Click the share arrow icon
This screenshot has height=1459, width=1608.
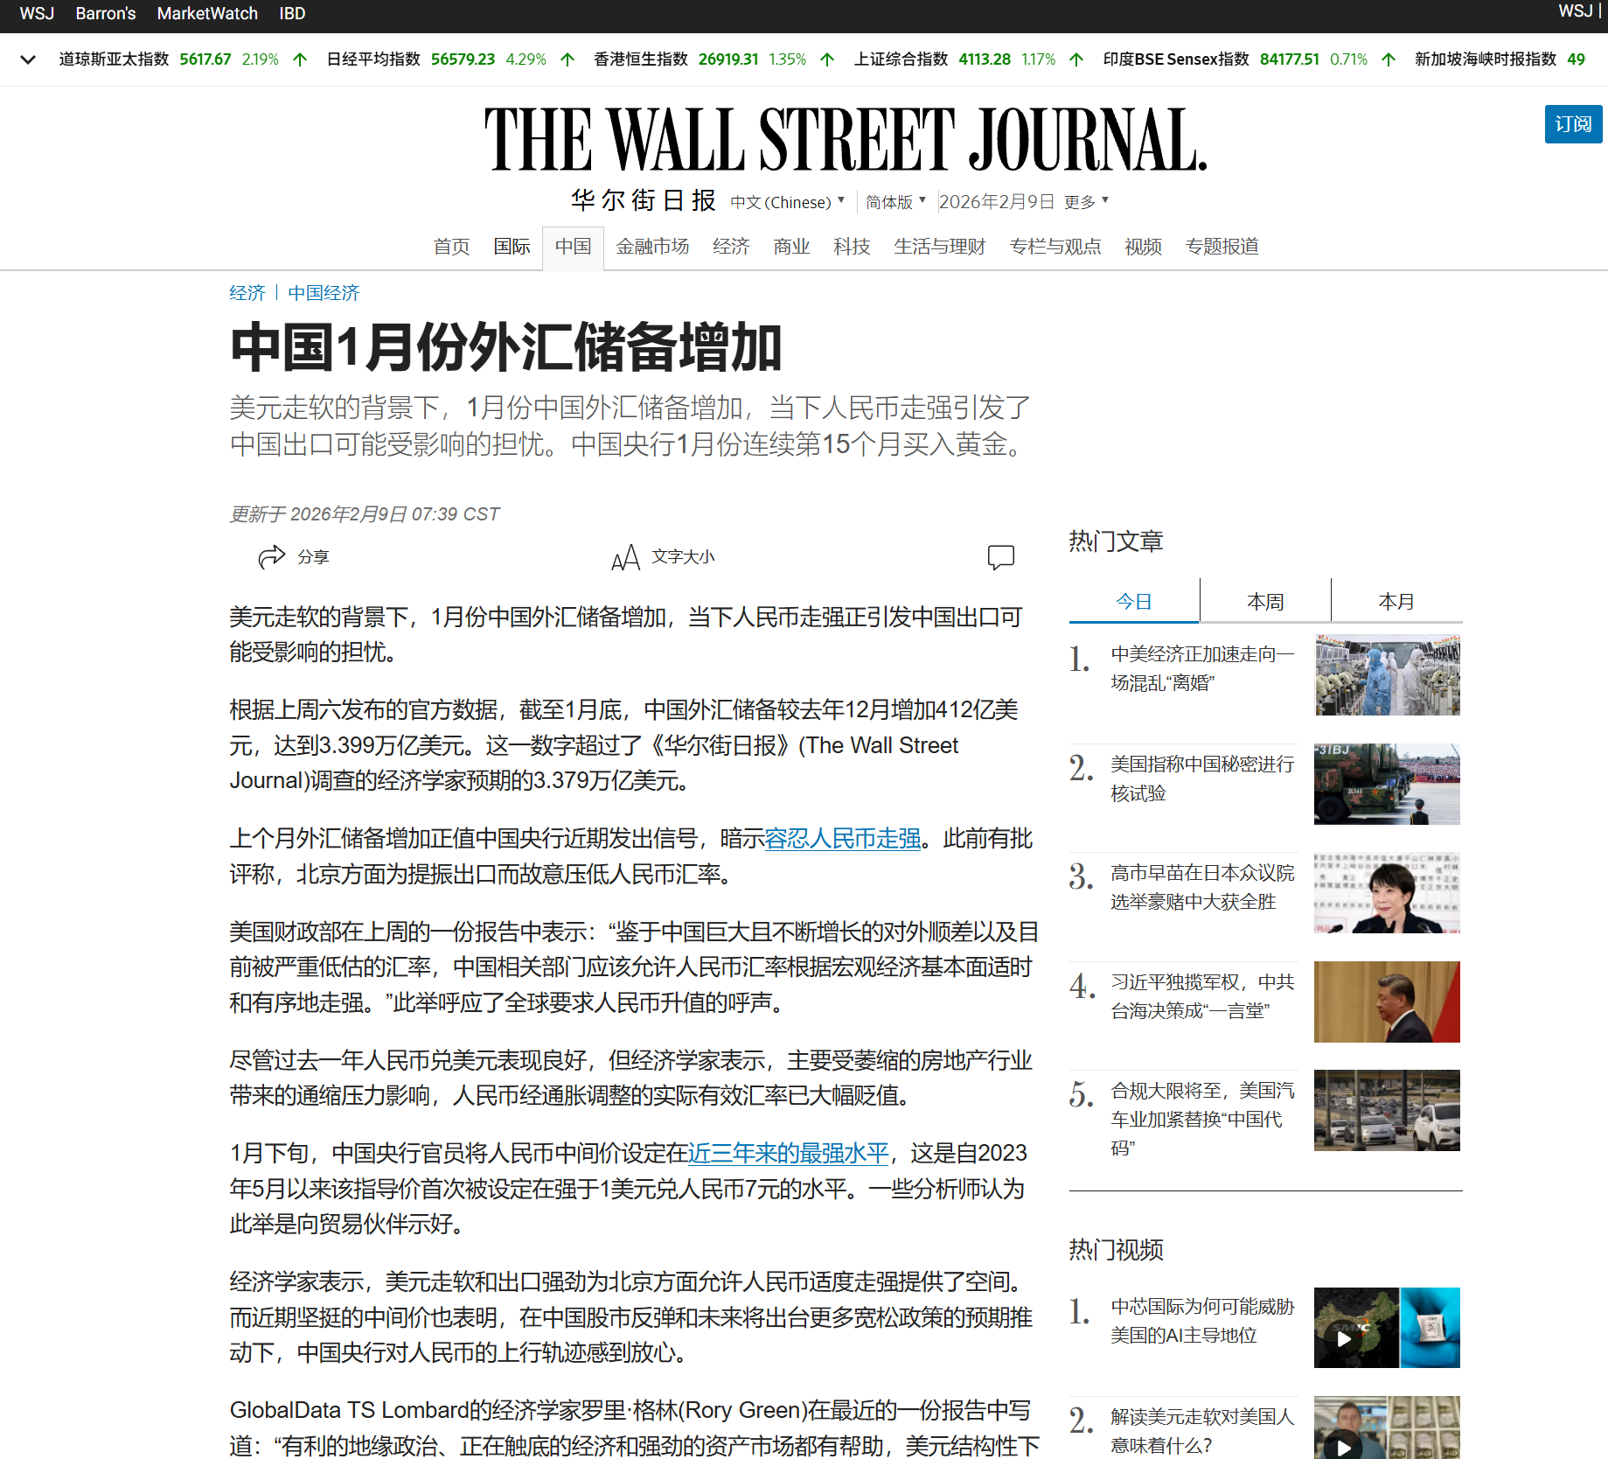pos(272,556)
